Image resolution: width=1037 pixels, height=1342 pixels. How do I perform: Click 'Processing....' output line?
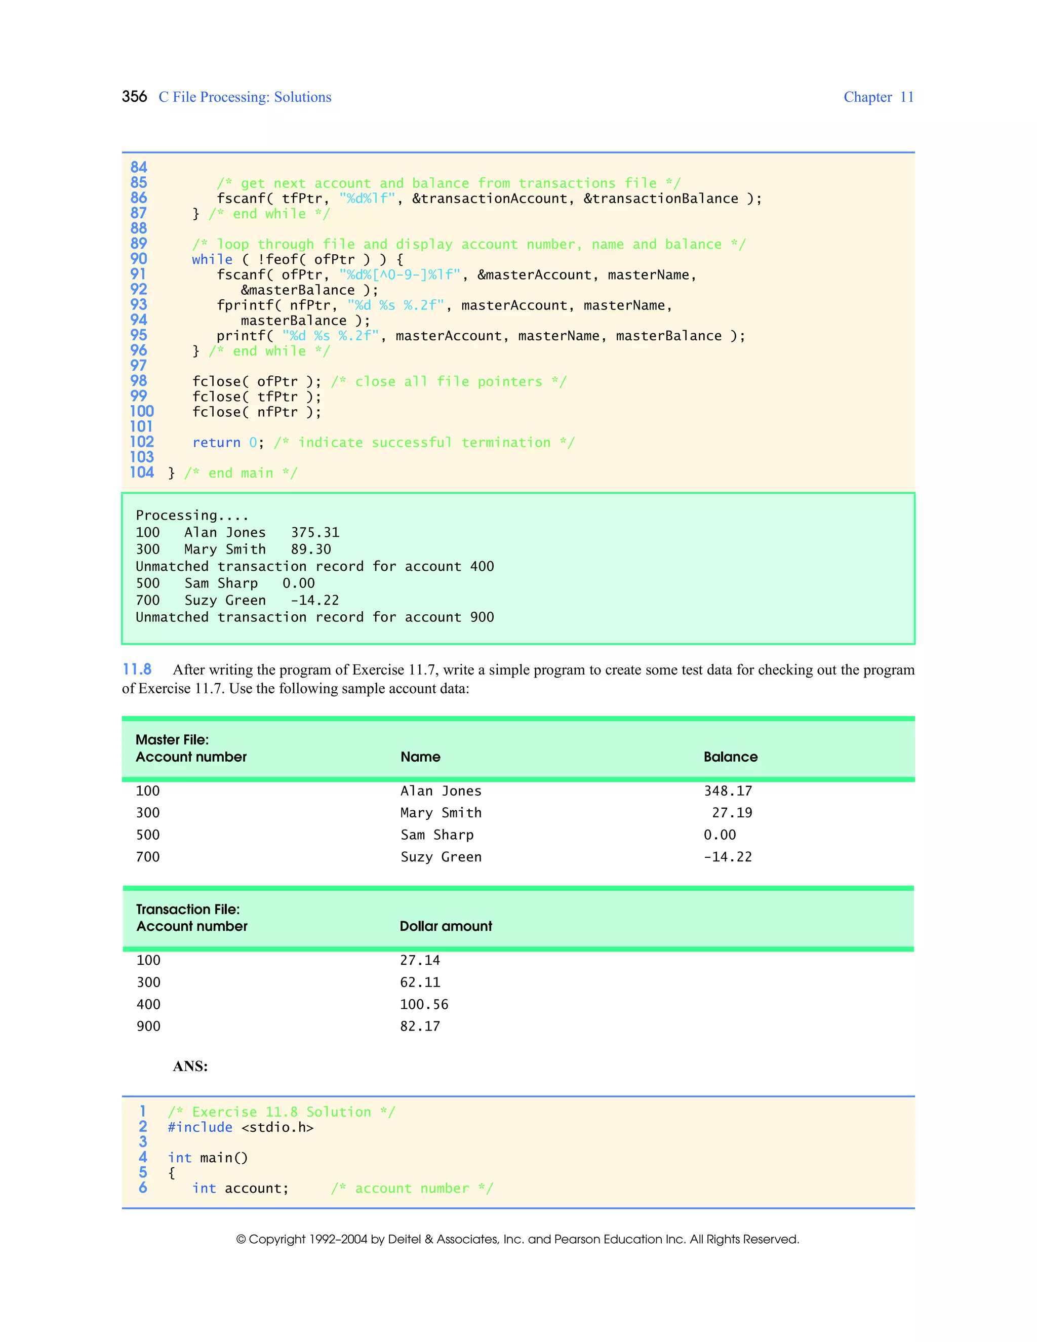[x=192, y=515]
